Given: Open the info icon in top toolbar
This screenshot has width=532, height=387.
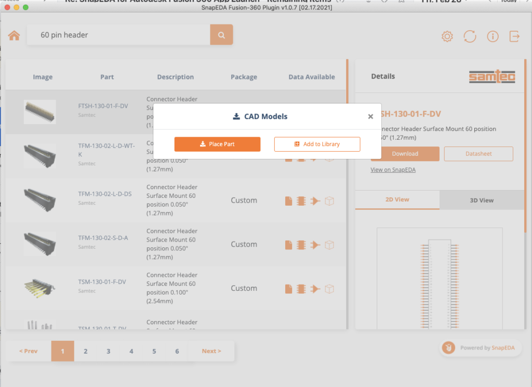Looking at the screenshot, I should point(493,36).
